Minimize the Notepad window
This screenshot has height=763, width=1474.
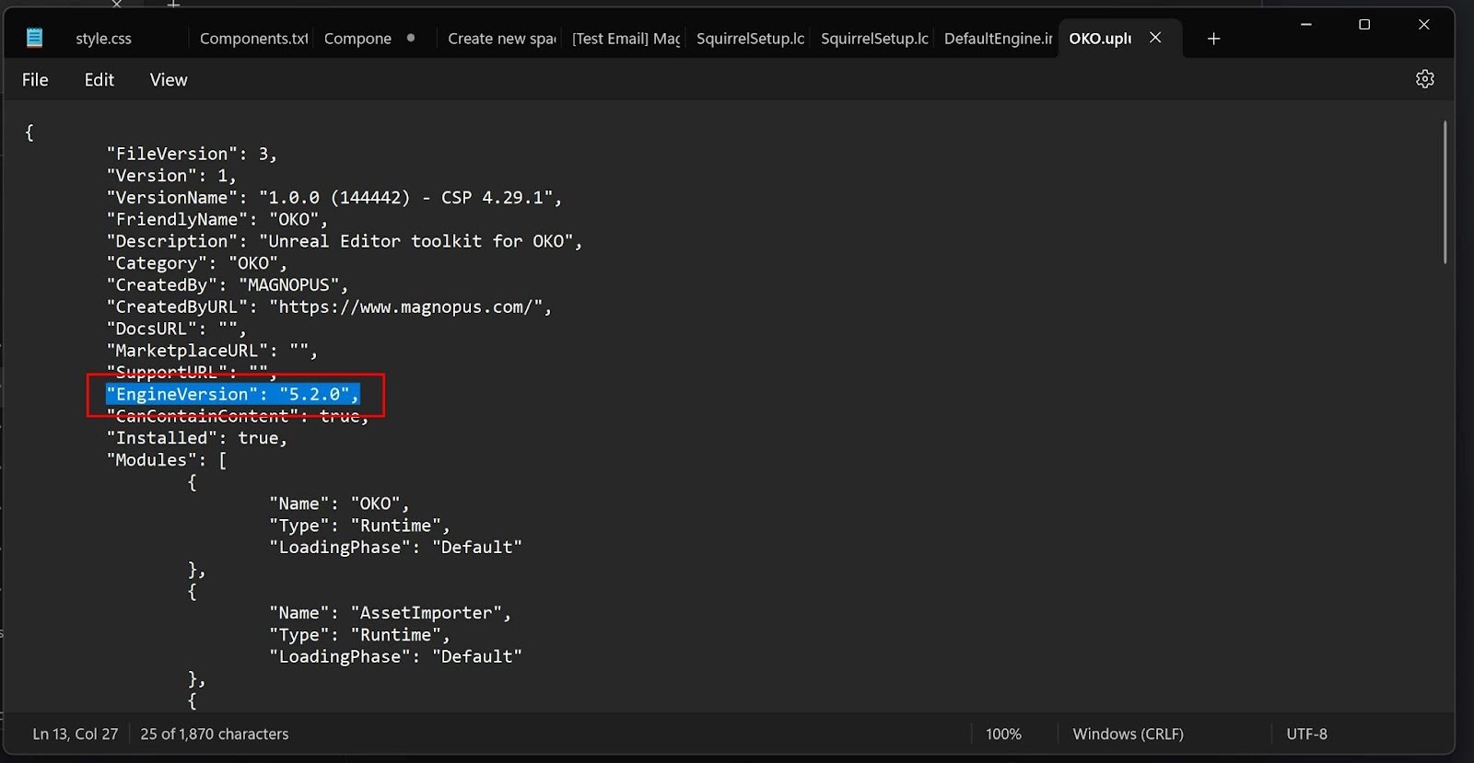1305,25
